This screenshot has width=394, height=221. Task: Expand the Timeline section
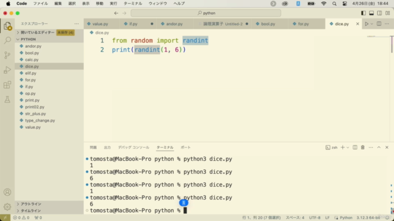49,211
